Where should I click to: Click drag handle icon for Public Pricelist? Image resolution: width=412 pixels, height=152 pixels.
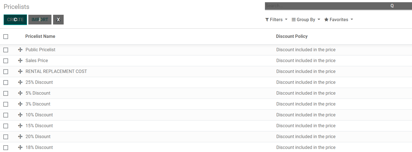point(20,50)
